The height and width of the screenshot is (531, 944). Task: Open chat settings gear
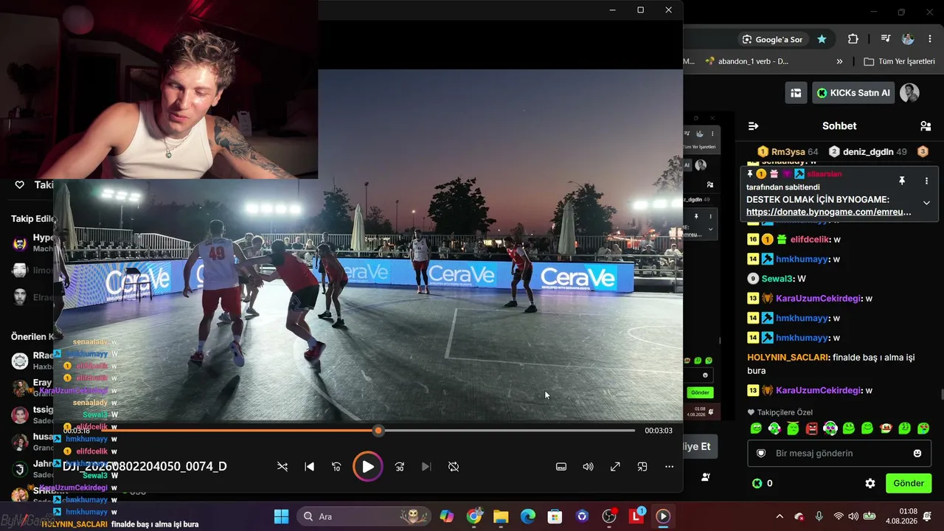870,484
